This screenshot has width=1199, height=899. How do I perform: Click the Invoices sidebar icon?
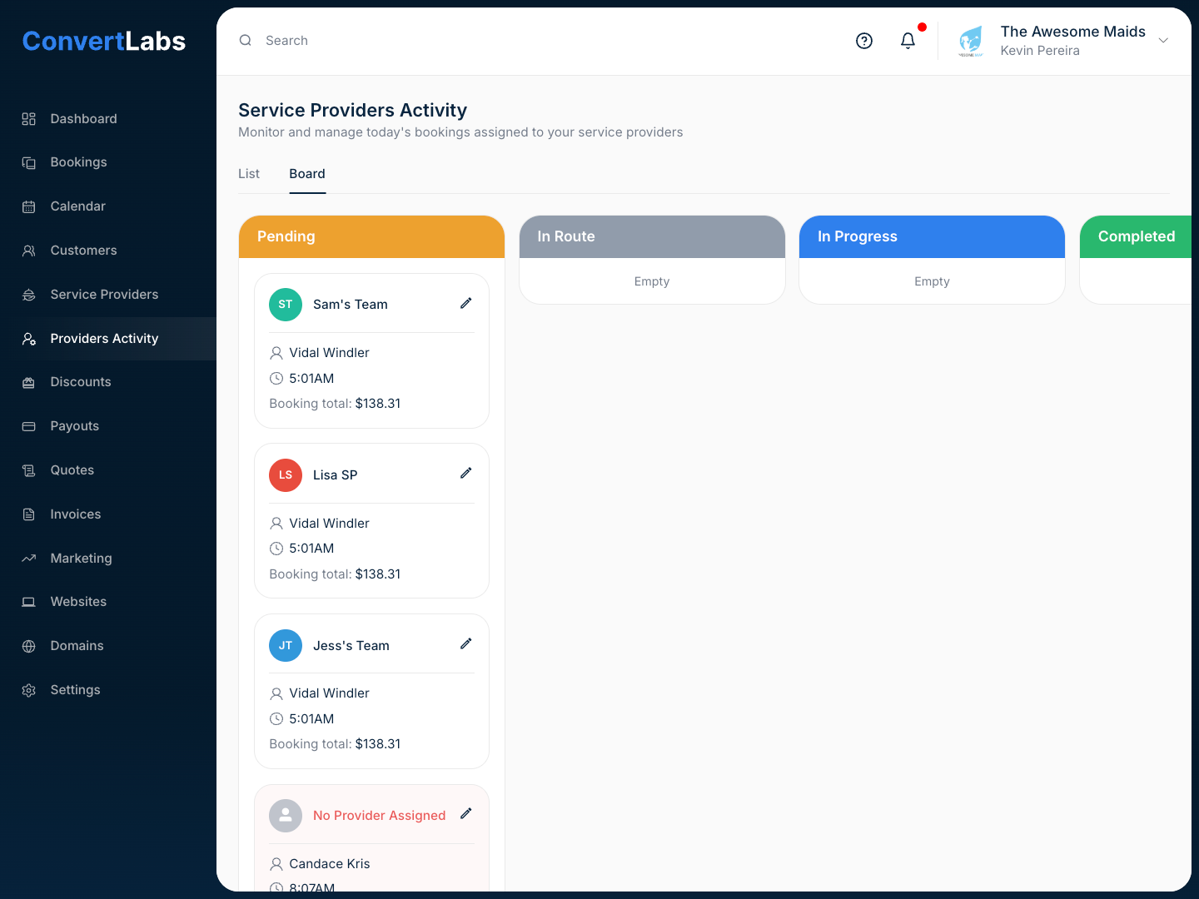[29, 514]
